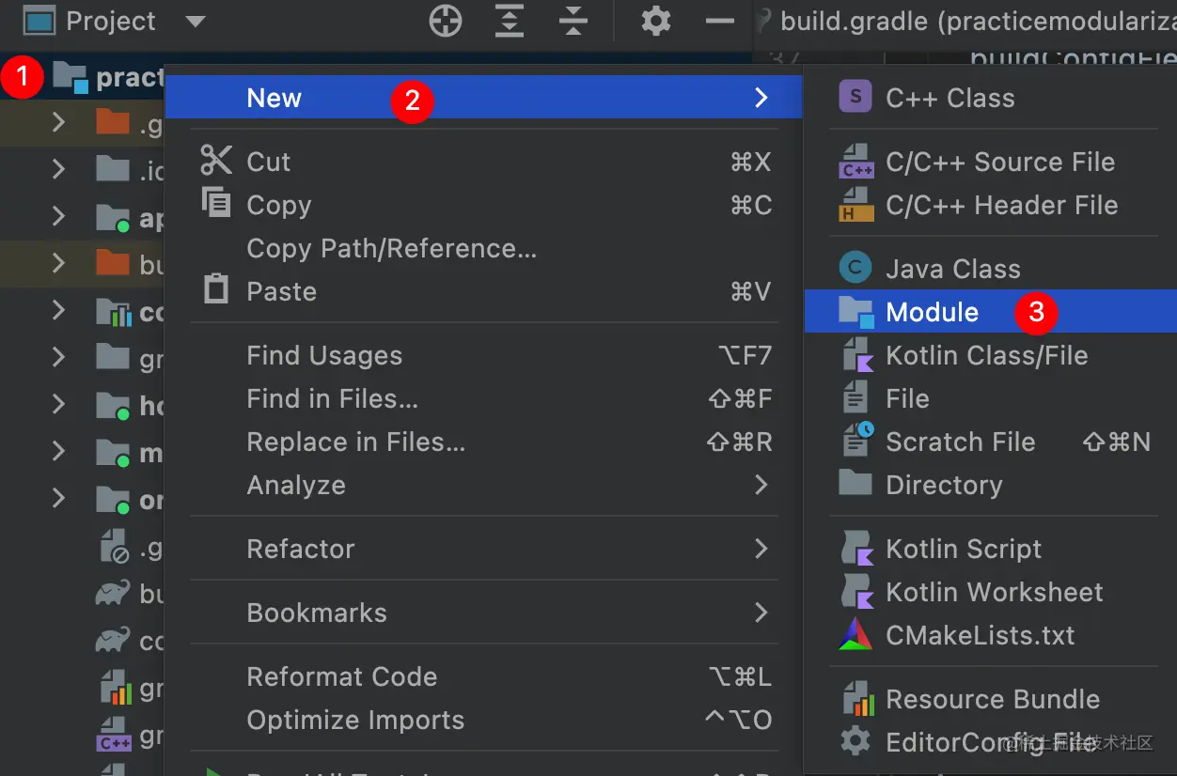This screenshot has height=776, width=1177.
Task: Select Find in Files menu entry
Action: [x=332, y=398]
